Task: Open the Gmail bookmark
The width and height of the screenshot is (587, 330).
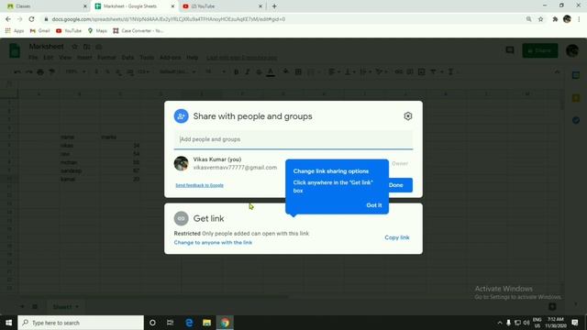Action: (39, 30)
